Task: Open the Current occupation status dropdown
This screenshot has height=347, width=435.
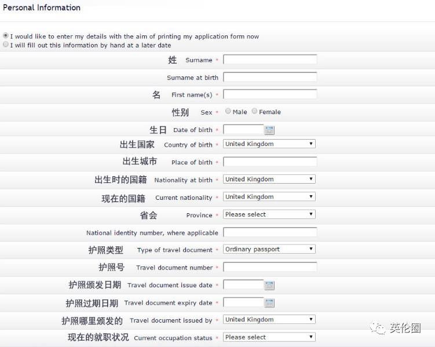Action: 269,337
